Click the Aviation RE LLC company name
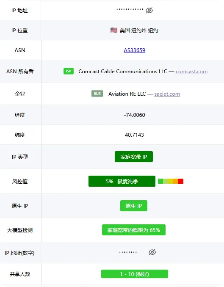Viewport: 224px width, 287px height. click(127, 94)
